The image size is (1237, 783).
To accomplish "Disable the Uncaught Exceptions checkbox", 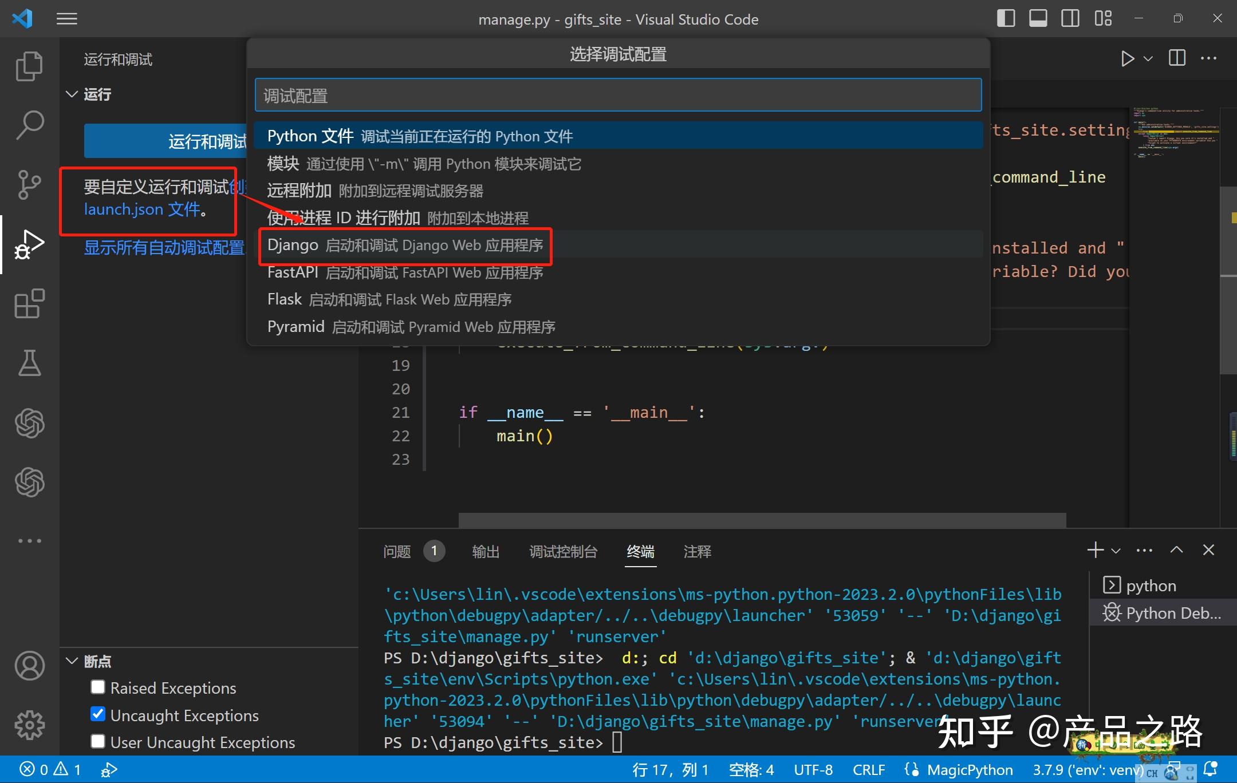I will pyautogui.click(x=98, y=714).
